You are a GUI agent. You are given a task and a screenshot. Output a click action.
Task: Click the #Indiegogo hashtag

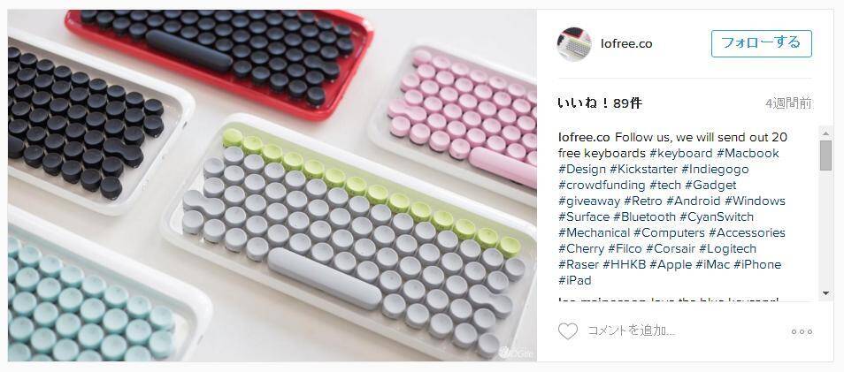(x=715, y=169)
